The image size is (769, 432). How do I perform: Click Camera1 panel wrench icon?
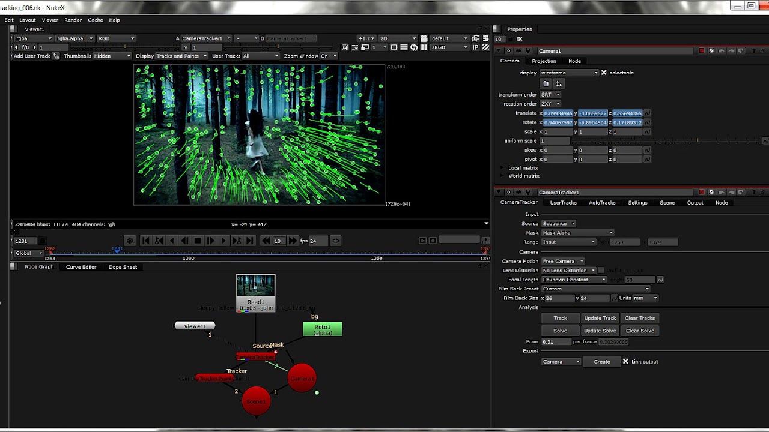pos(528,51)
